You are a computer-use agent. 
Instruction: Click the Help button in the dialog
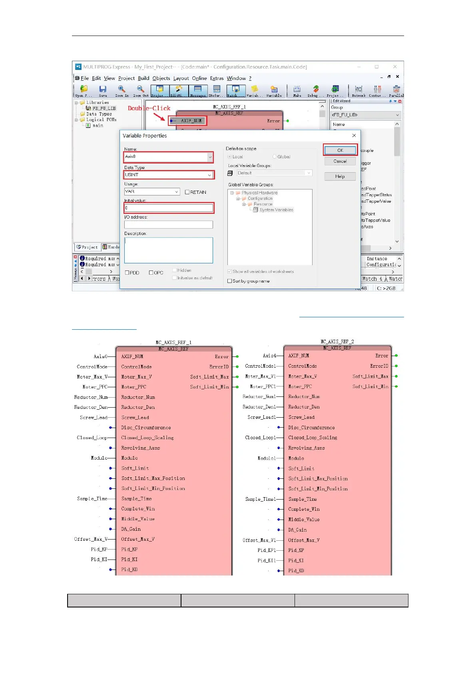[x=340, y=177]
